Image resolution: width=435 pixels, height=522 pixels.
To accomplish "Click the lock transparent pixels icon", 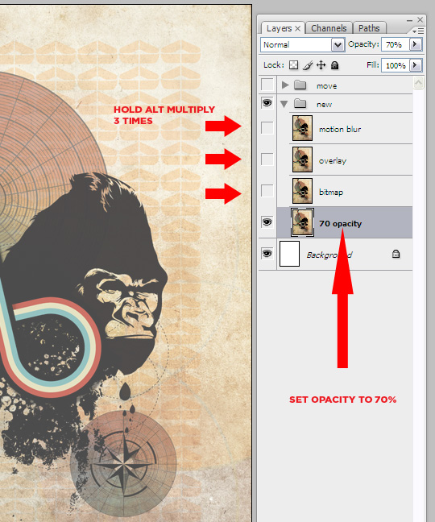I will (x=293, y=65).
